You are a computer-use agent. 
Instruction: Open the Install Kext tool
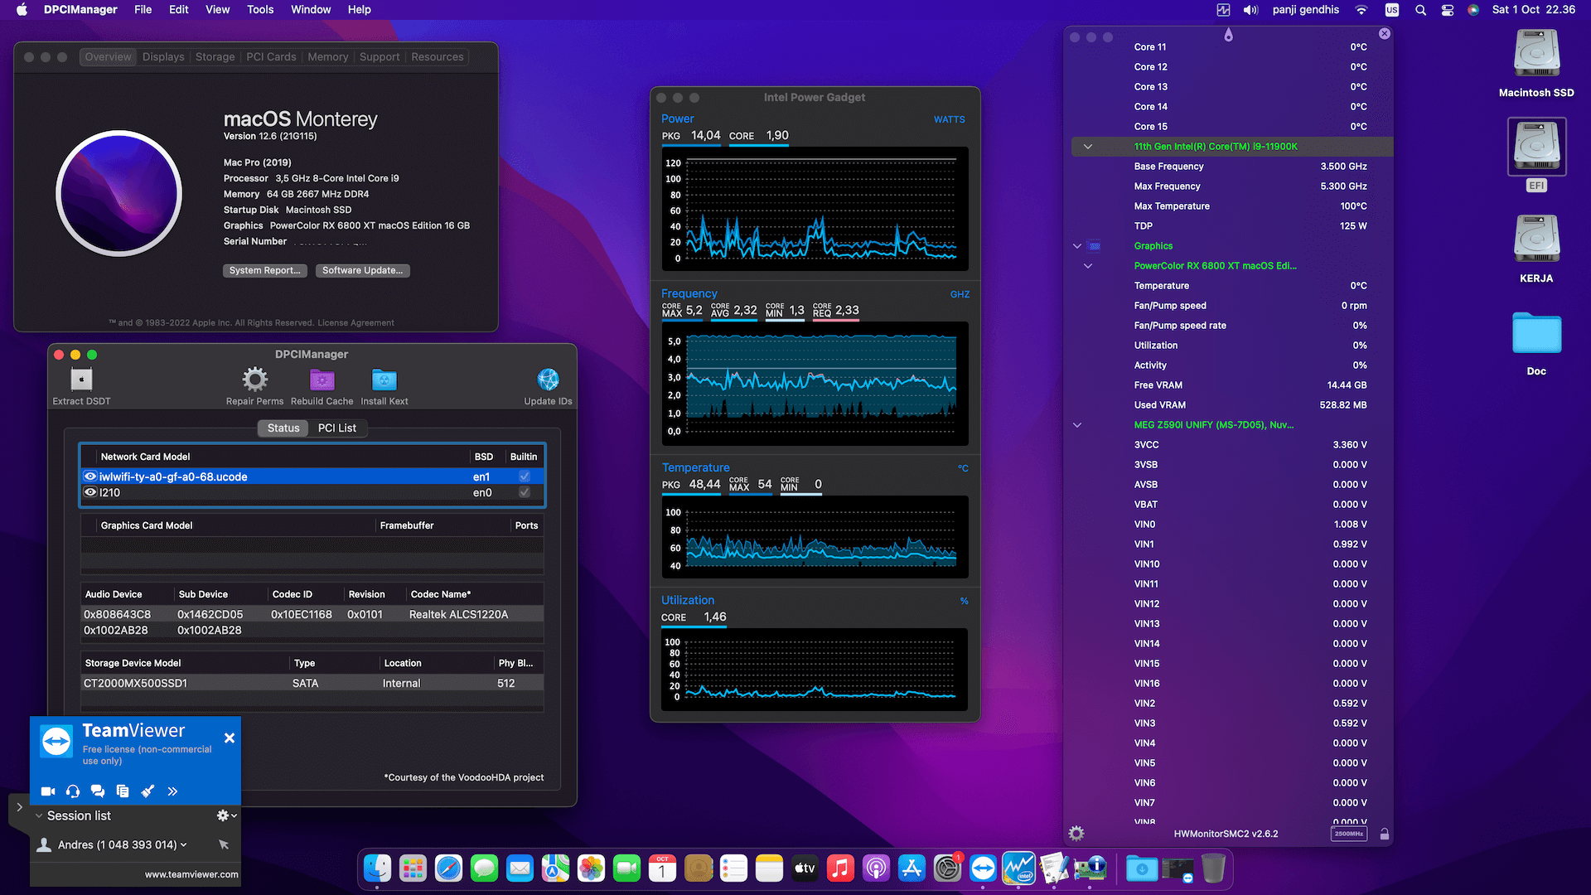[x=384, y=381]
